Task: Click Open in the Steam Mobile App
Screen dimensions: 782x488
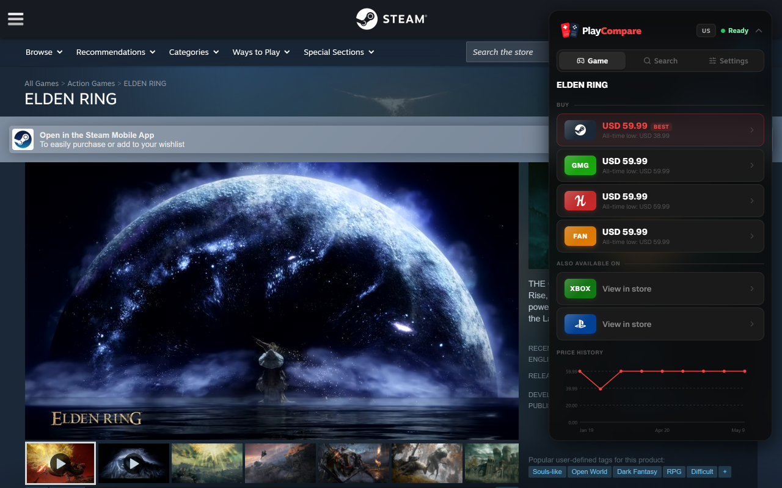Action: point(97,135)
